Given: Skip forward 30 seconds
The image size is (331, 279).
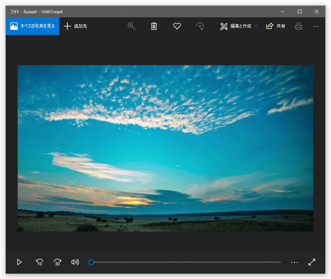Looking at the screenshot, I should click(57, 262).
